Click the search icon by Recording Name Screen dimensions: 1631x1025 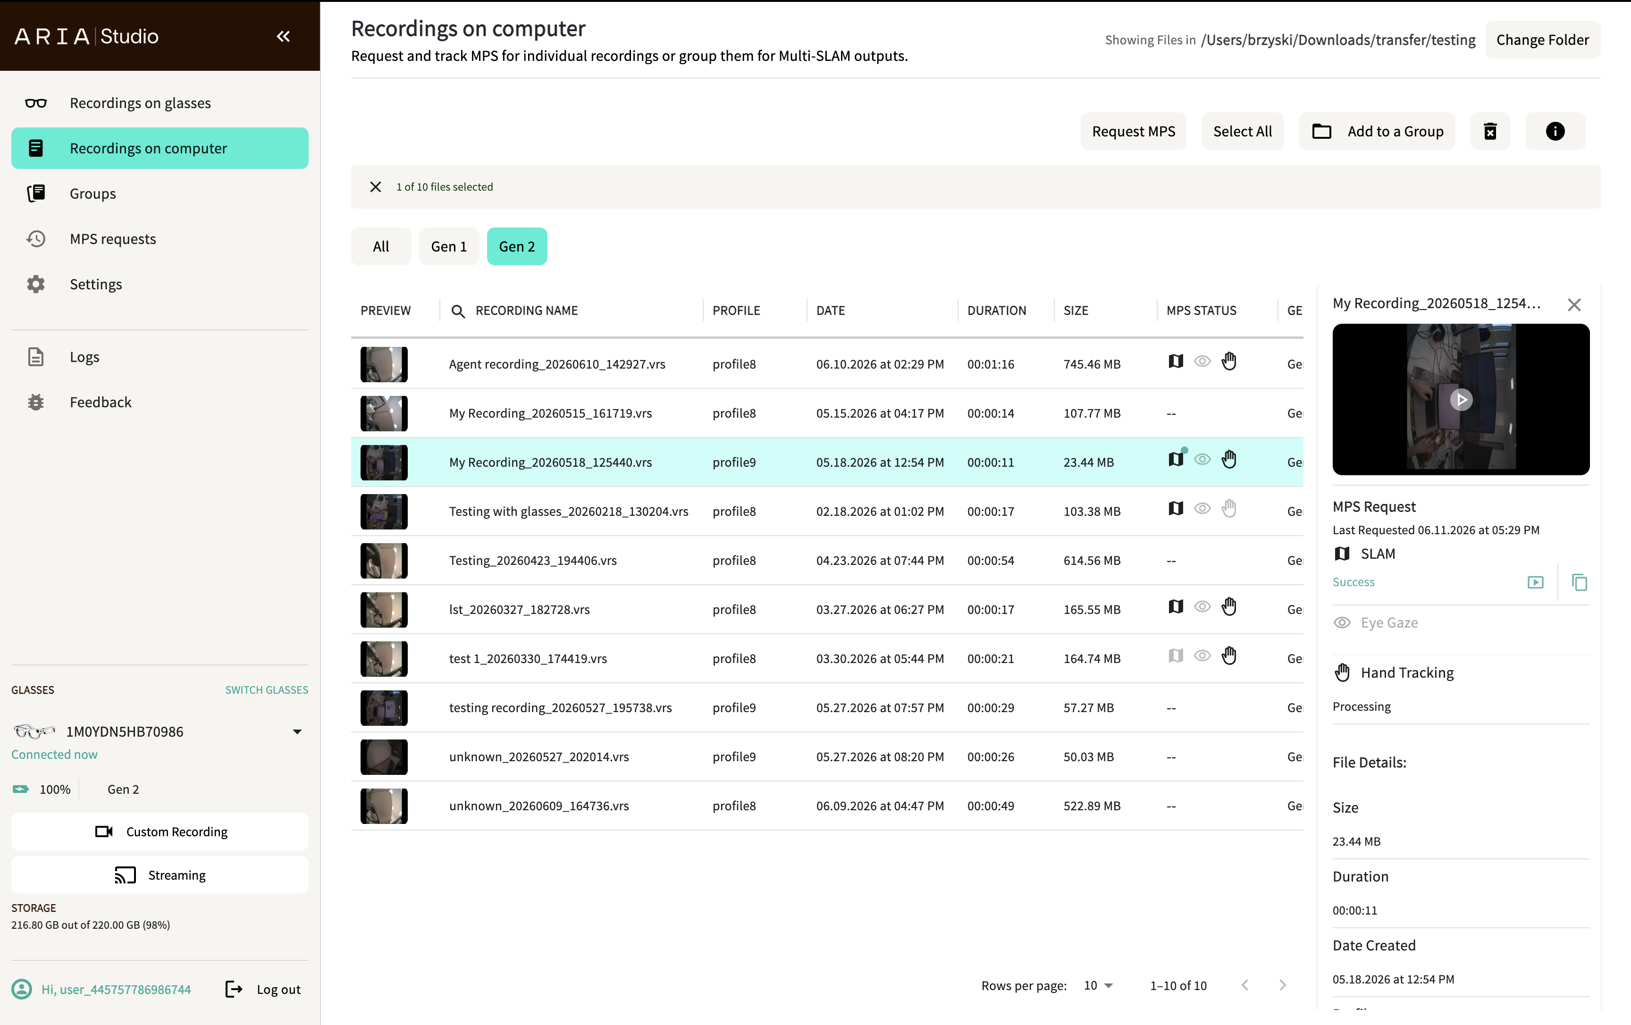coord(458,311)
